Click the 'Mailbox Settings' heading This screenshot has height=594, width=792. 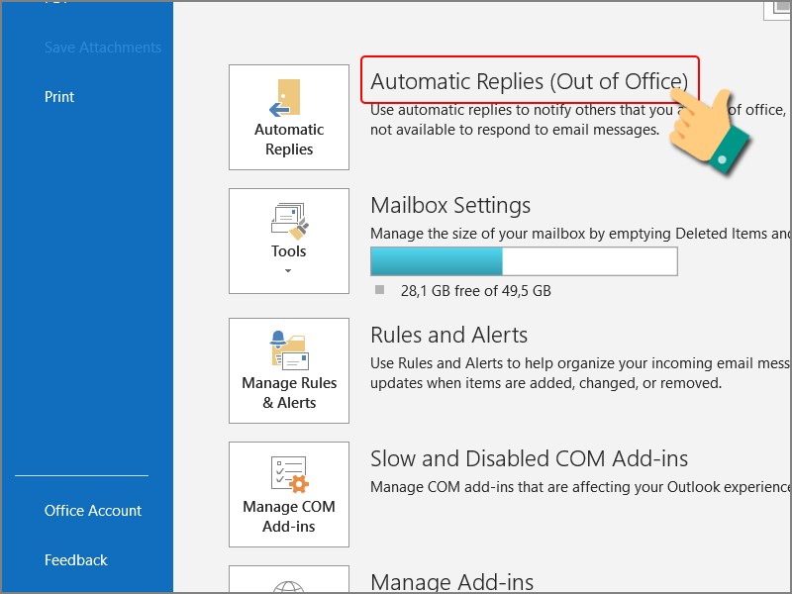point(450,206)
